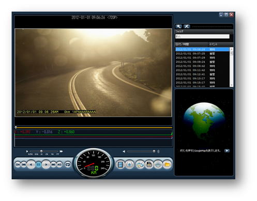Click the floppy disk save icon
Image resolution: width=257 pixels, height=201 pixels.
(149, 165)
